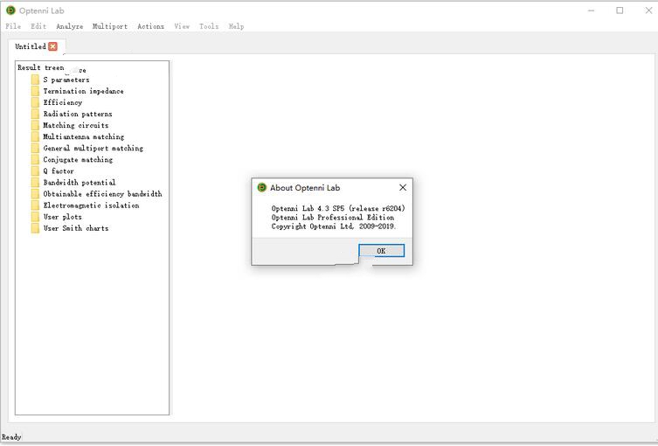The height and width of the screenshot is (446, 658).
Task: Click the version text 'Optenni Lab 4.3 SP5'
Action: [x=308, y=208]
